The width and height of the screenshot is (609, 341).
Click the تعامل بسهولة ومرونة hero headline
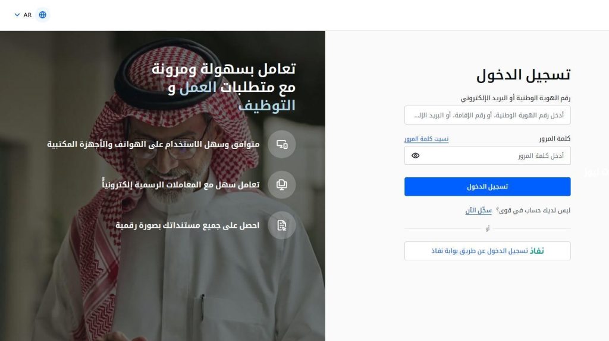pos(224,87)
